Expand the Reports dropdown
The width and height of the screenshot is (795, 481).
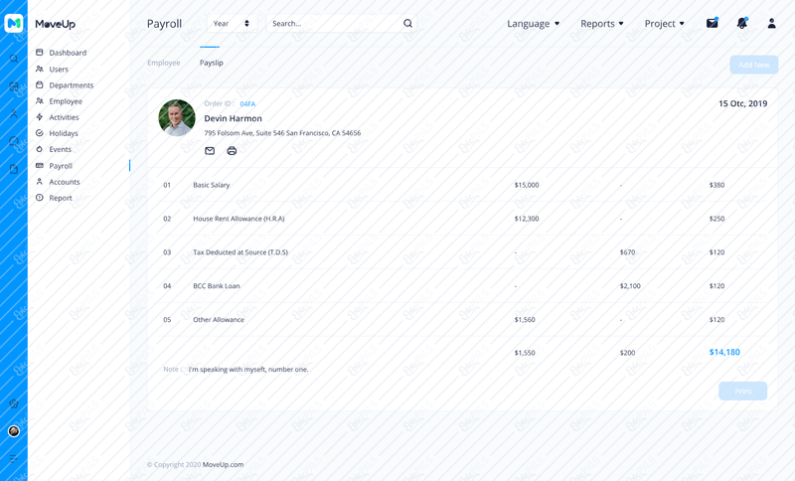point(602,23)
